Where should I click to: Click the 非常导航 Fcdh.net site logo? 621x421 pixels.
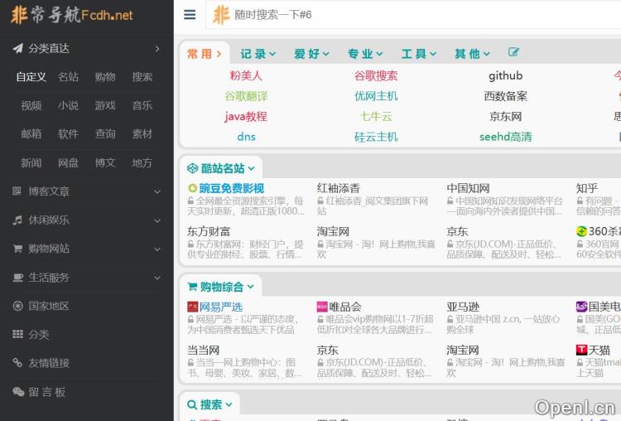(72, 15)
